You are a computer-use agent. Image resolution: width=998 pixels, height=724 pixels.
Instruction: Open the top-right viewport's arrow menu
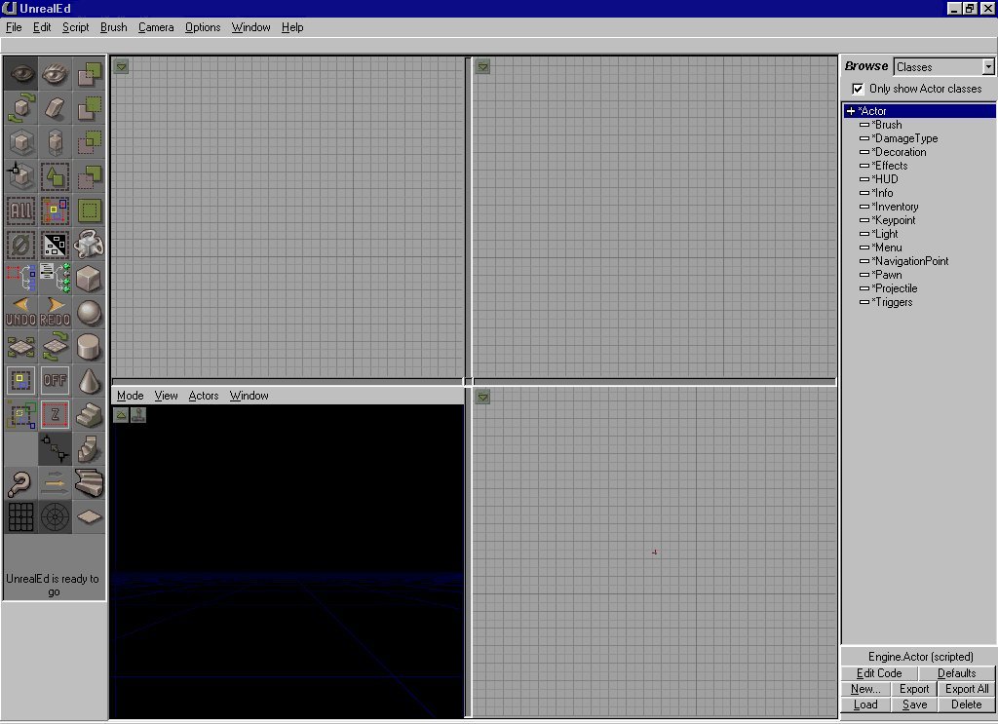point(483,66)
